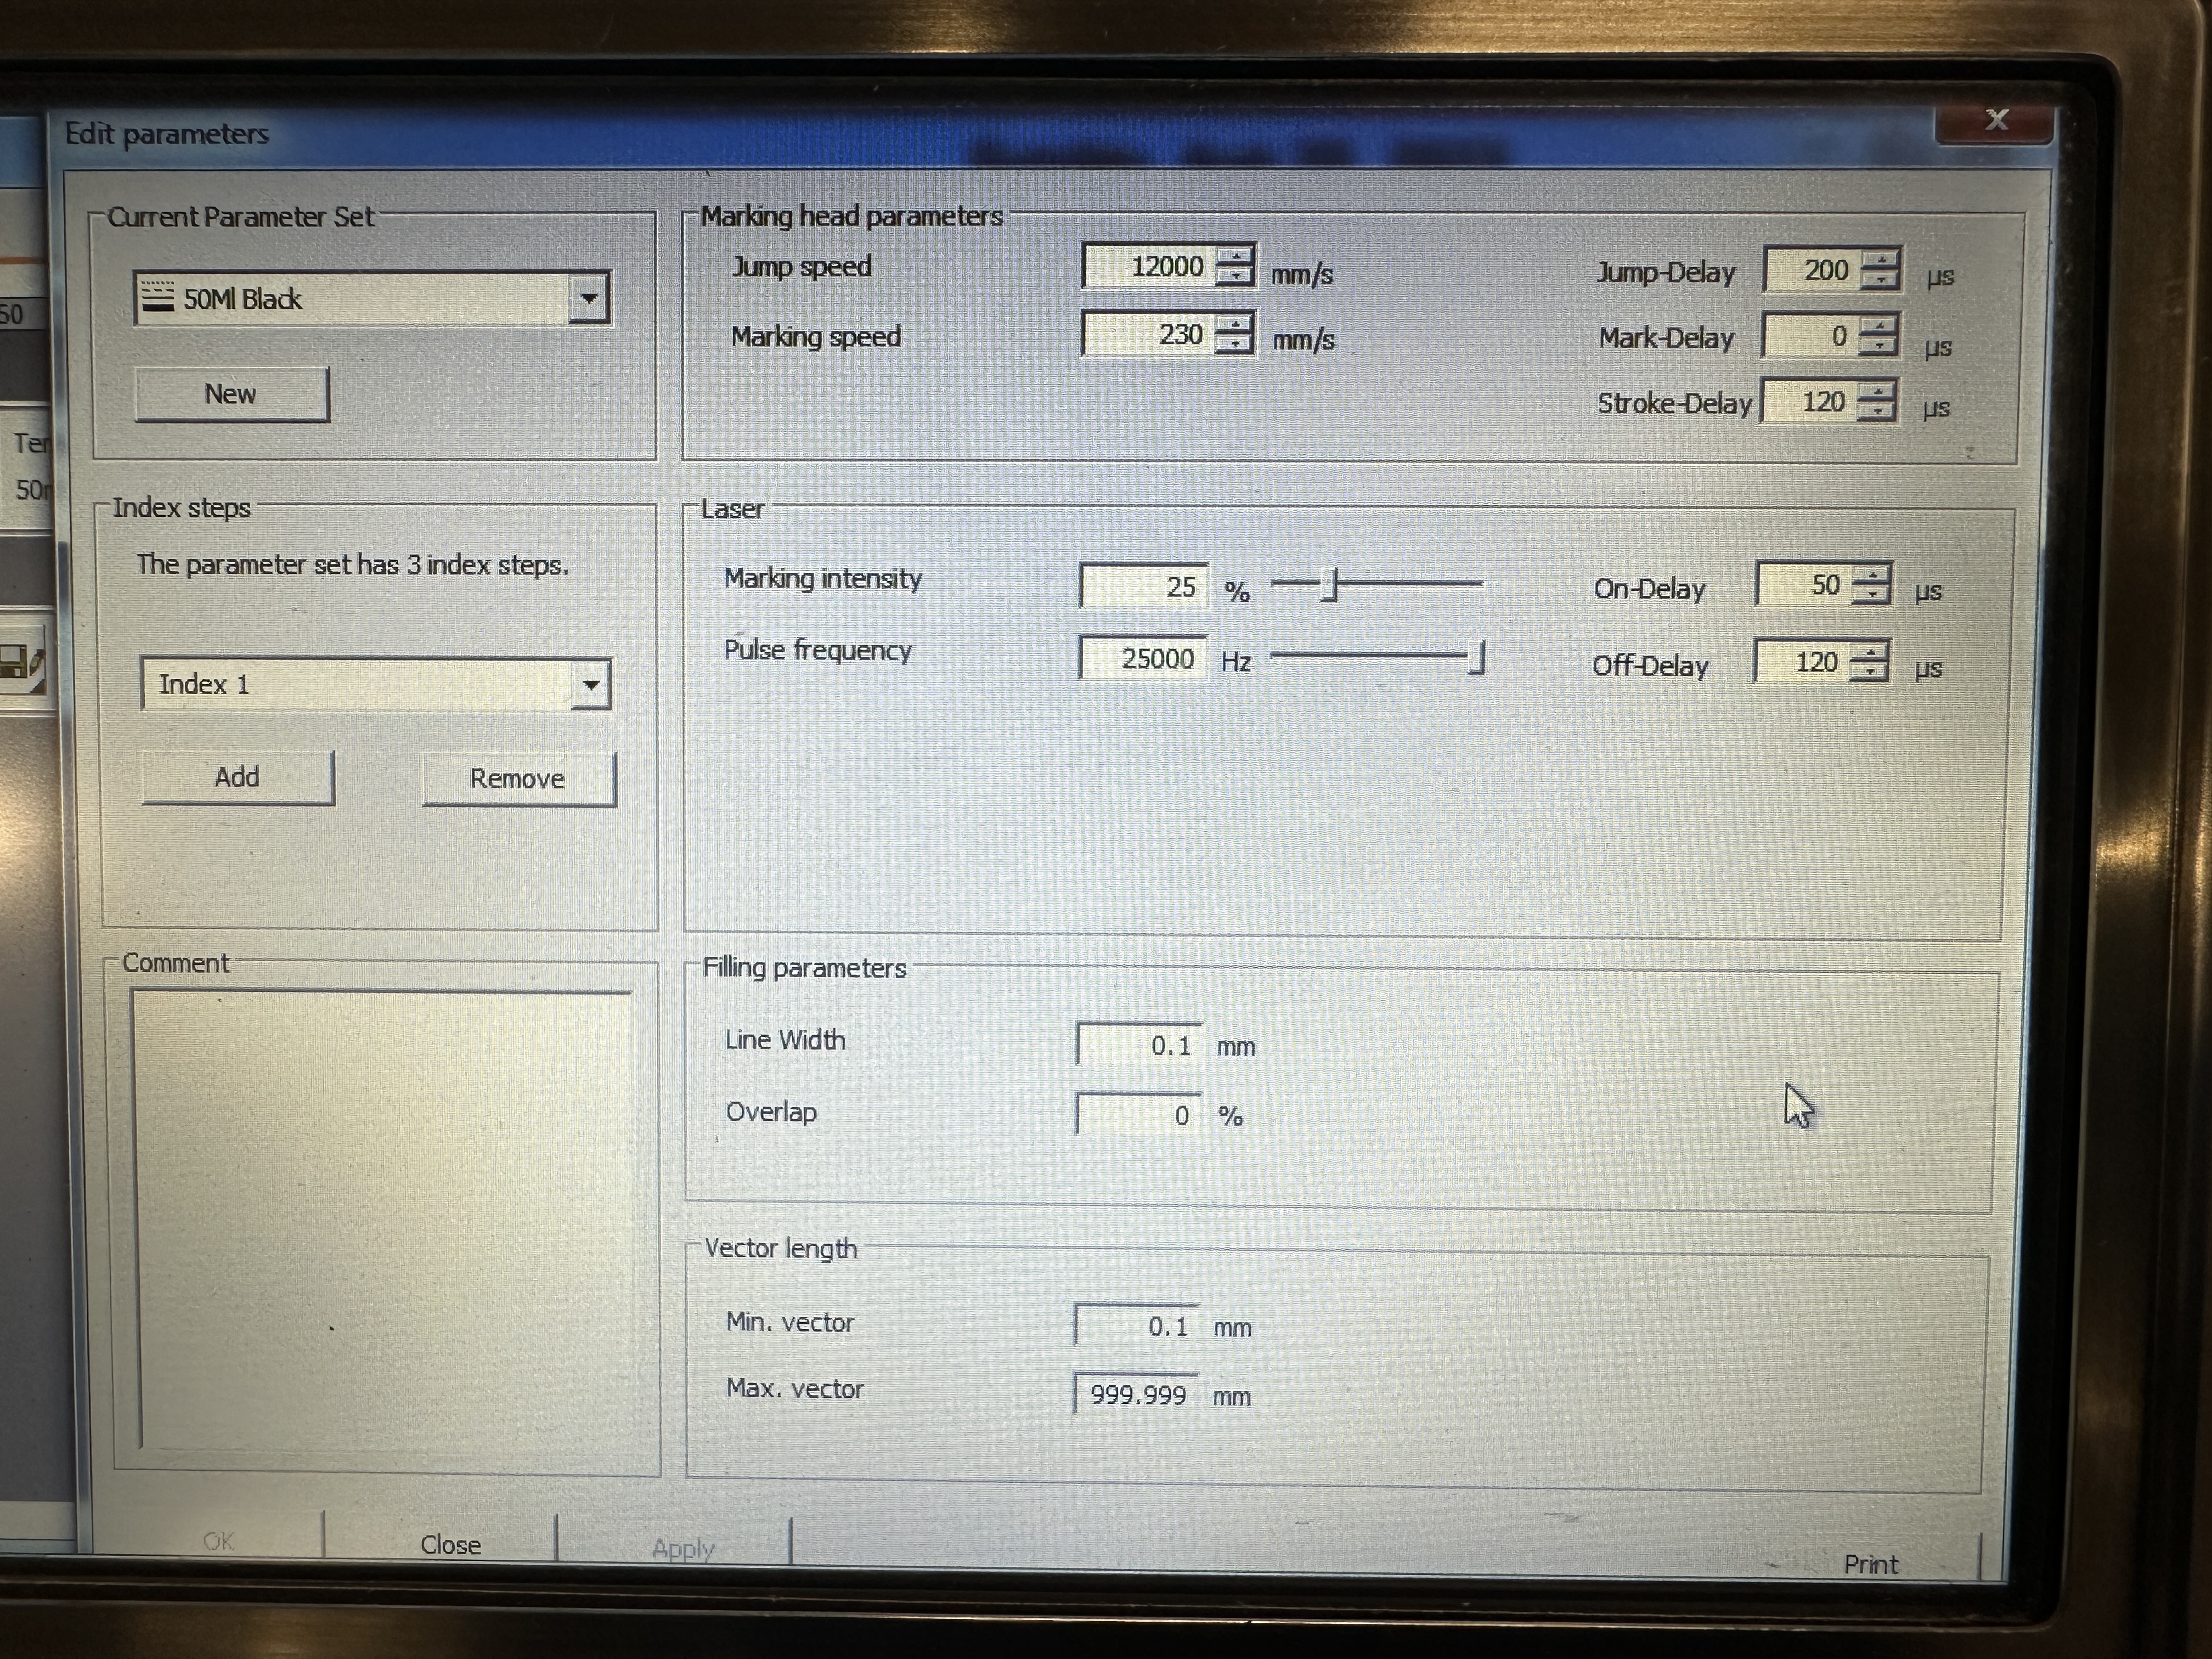Click the Marking intensity slider handle

point(1329,584)
